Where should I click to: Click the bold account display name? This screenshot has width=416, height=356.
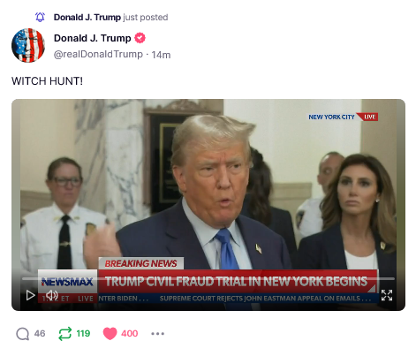(93, 38)
